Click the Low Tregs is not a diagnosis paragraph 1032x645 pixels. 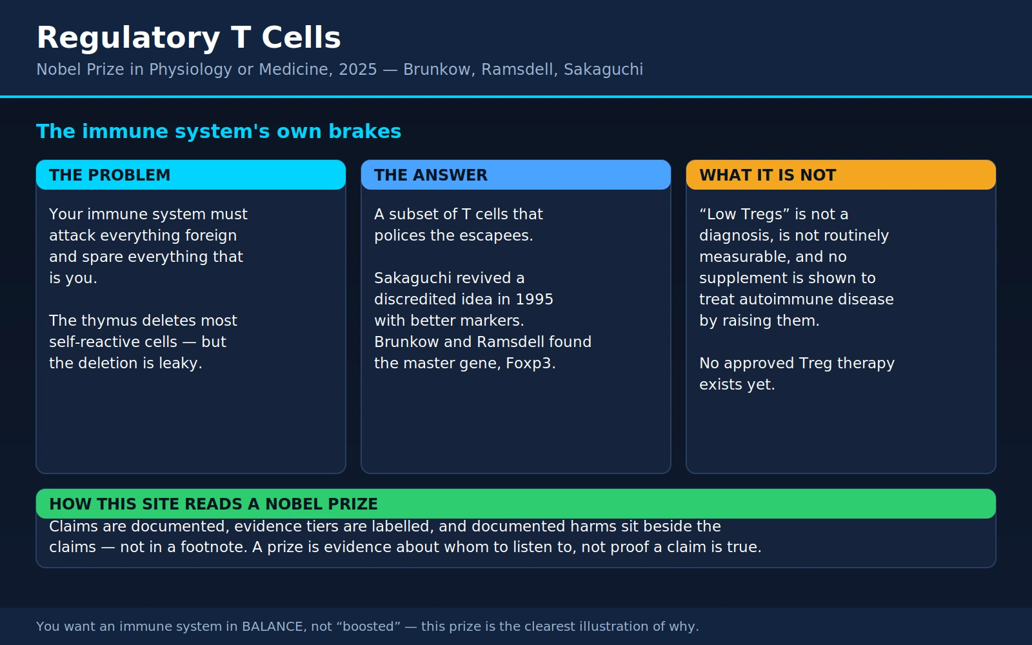(797, 267)
